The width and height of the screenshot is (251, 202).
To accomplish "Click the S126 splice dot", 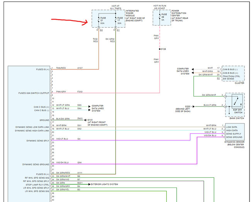I will click(x=159, y=49).
